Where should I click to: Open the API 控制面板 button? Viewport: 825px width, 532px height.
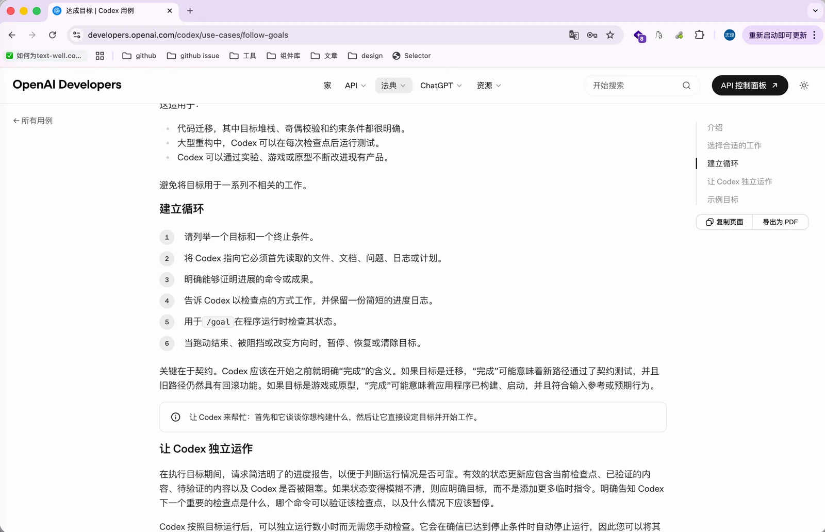(x=750, y=86)
